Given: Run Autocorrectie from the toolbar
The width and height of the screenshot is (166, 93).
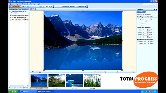Looking at the screenshot, I should tap(81, 6).
